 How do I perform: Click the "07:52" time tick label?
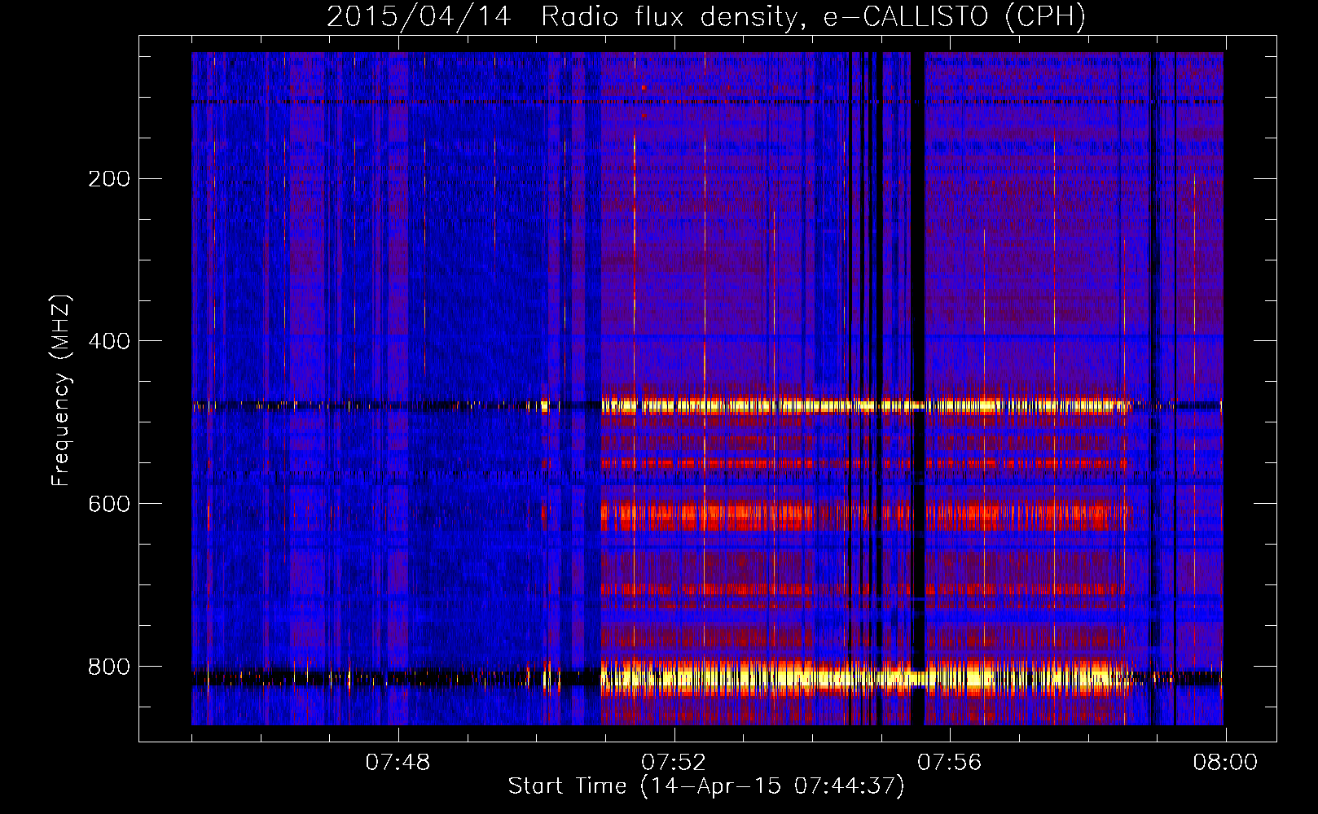674,763
